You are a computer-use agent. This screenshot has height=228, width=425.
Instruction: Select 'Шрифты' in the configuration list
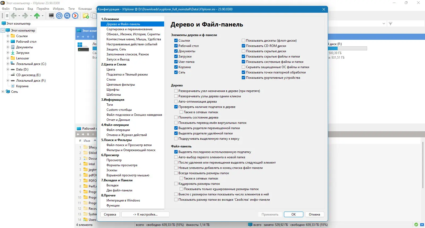(113, 90)
